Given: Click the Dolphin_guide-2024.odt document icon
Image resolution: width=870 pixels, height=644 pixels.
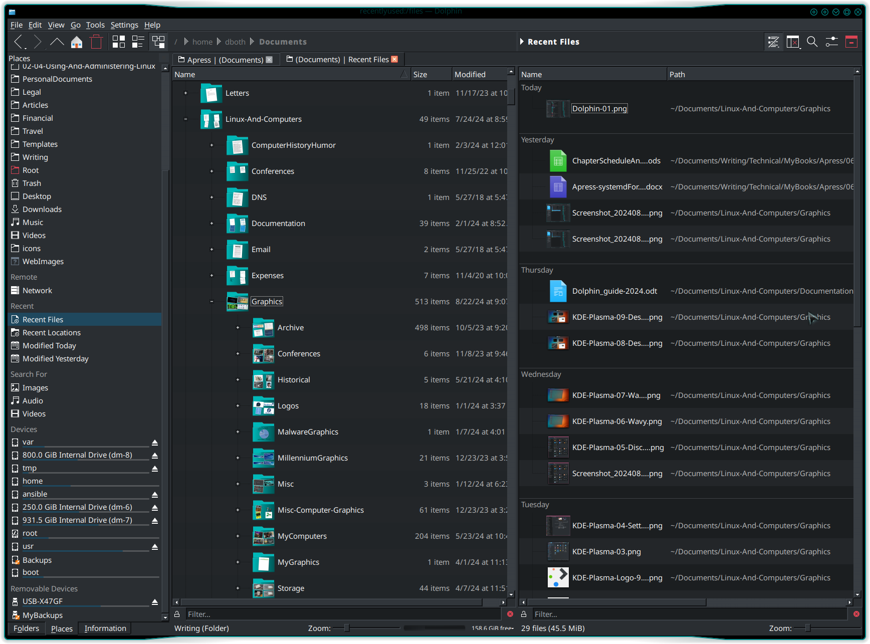Looking at the screenshot, I should pyautogui.click(x=558, y=291).
